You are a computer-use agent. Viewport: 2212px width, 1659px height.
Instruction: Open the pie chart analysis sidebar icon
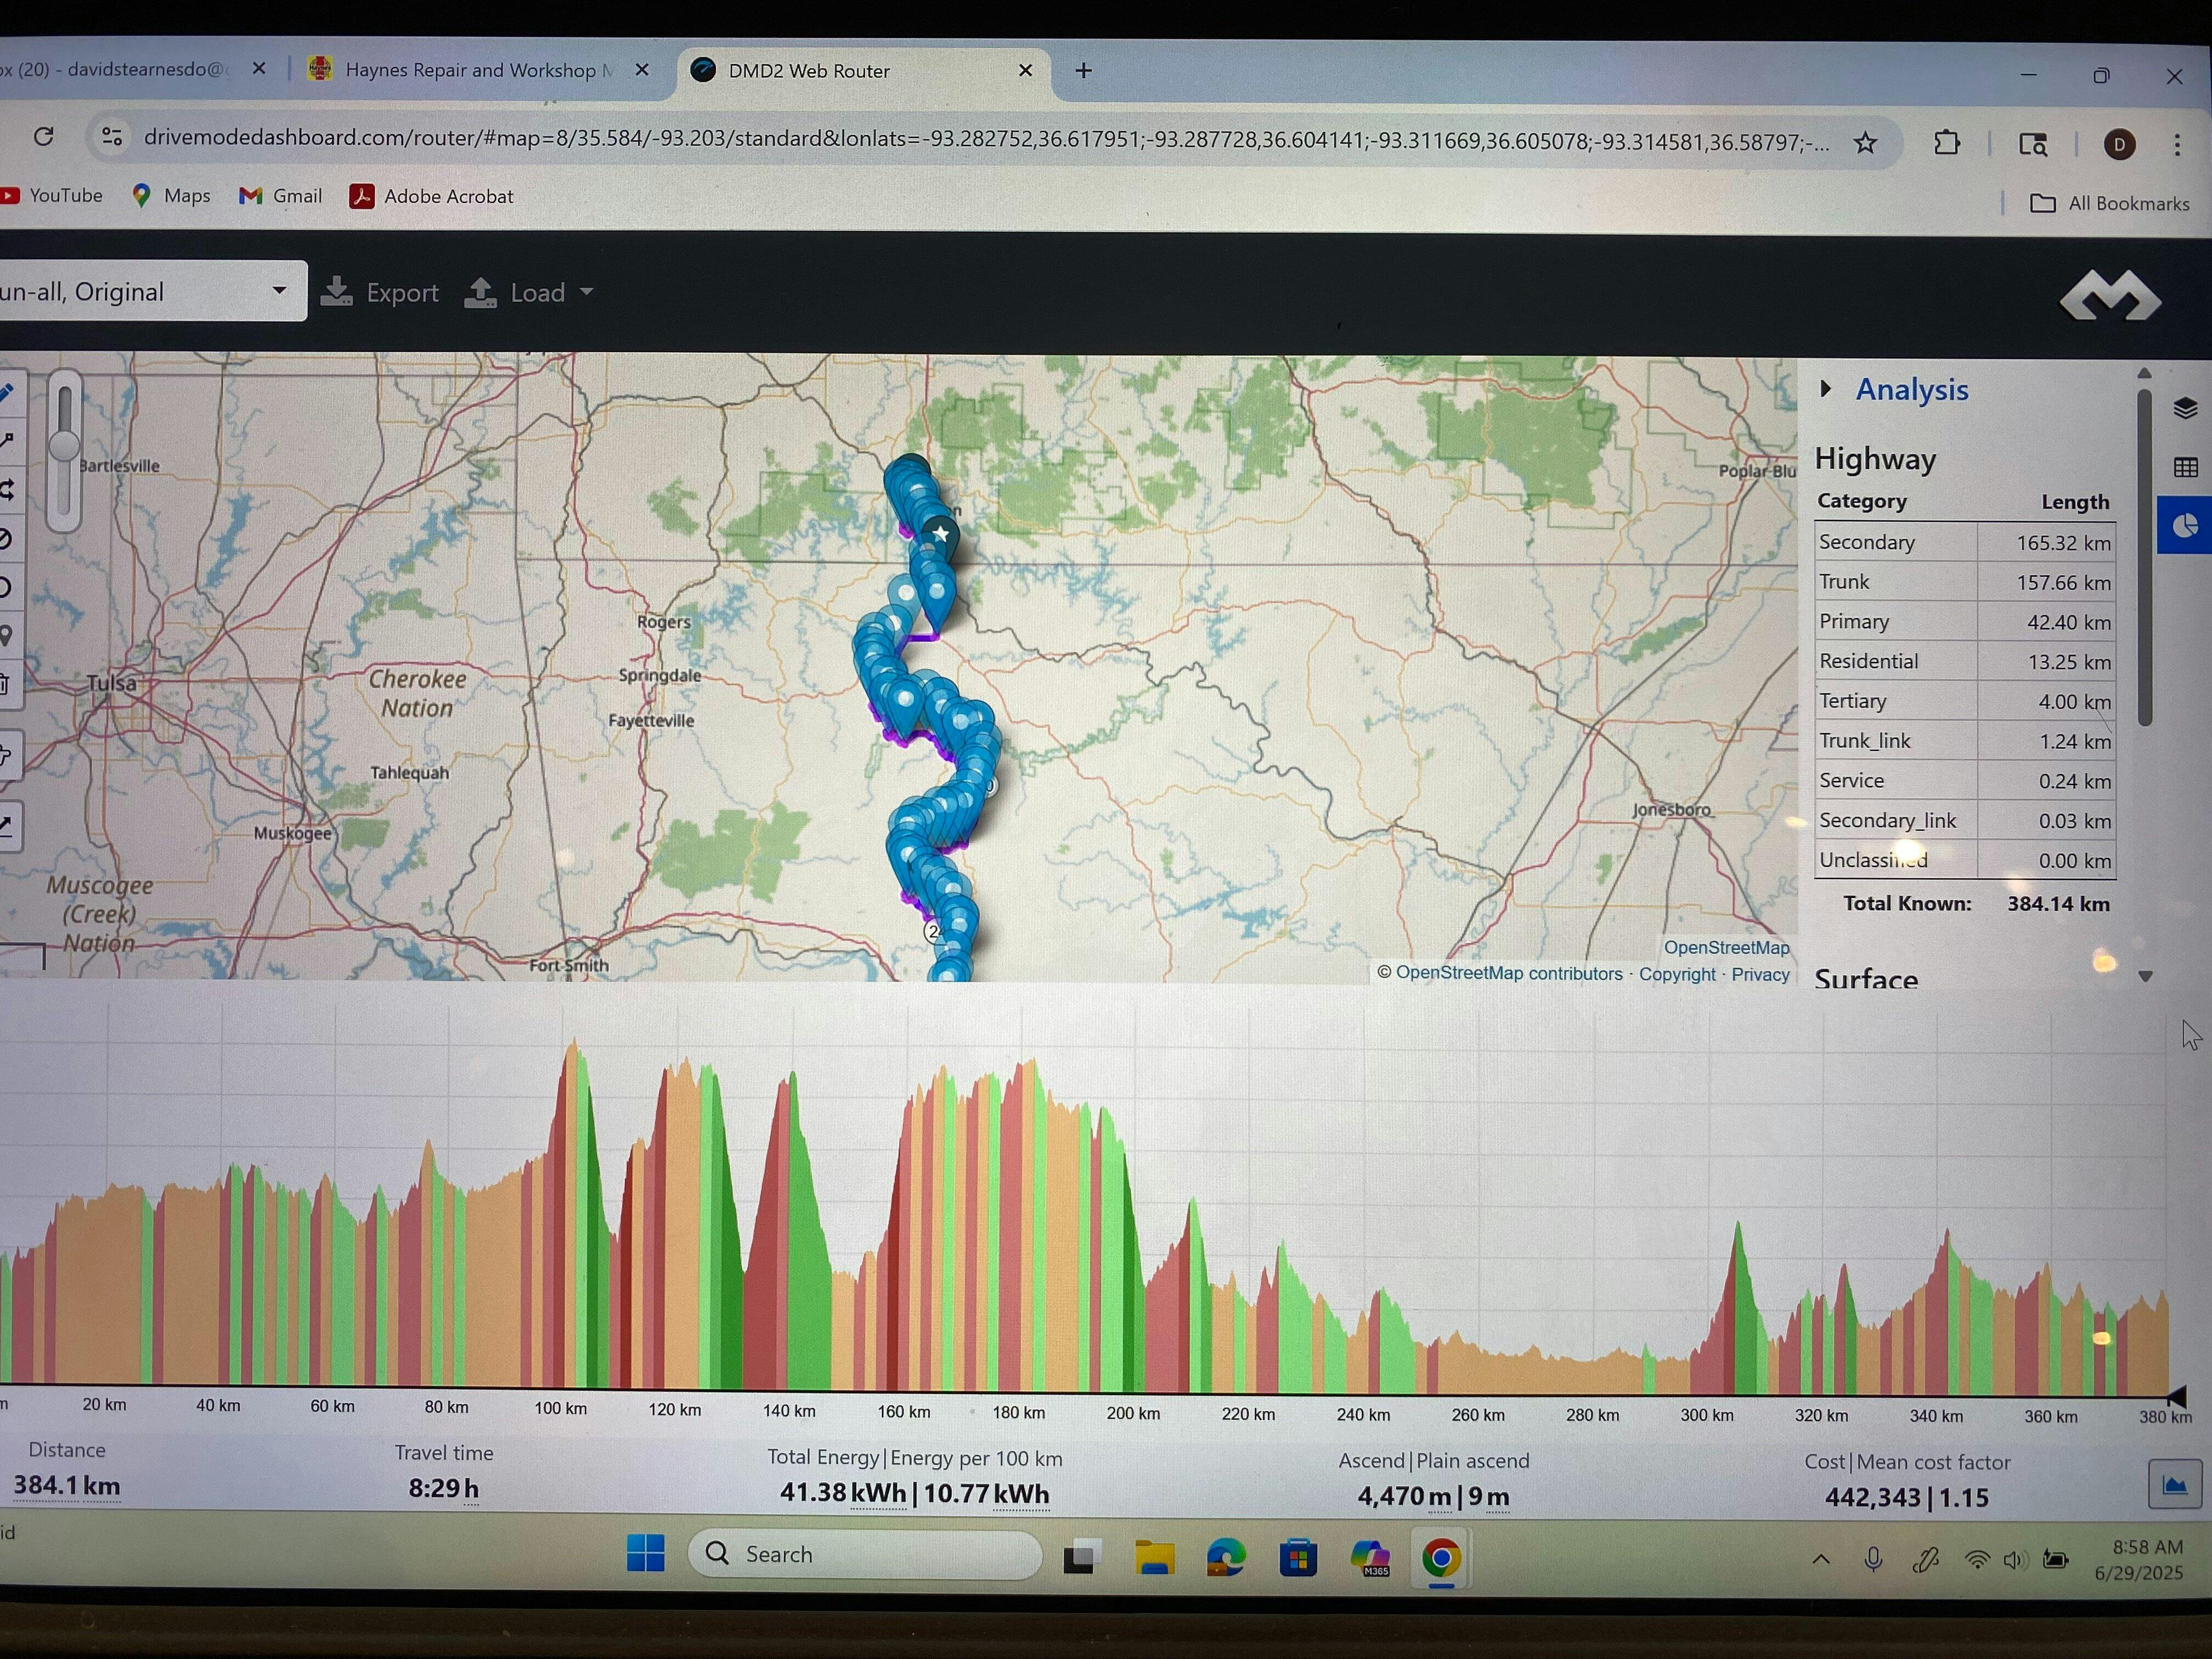pos(2185,525)
